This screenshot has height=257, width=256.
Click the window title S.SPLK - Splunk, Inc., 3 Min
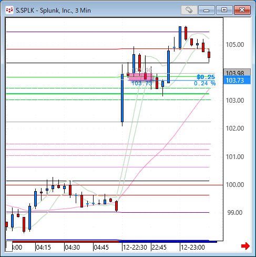tap(53, 11)
